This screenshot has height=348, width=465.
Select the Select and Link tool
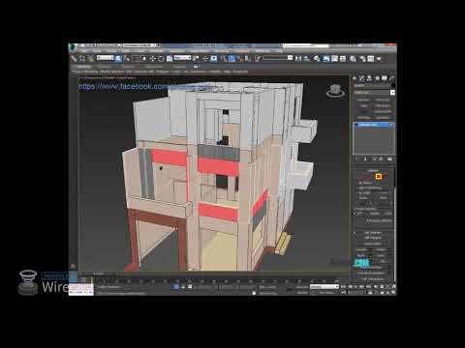pyautogui.click(x=74, y=58)
